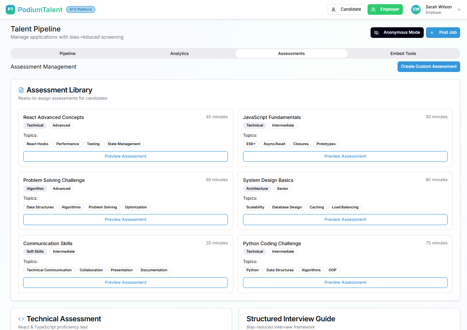Preview the System Design Basics assessment
The width and height of the screenshot is (467, 330).
coord(345,219)
